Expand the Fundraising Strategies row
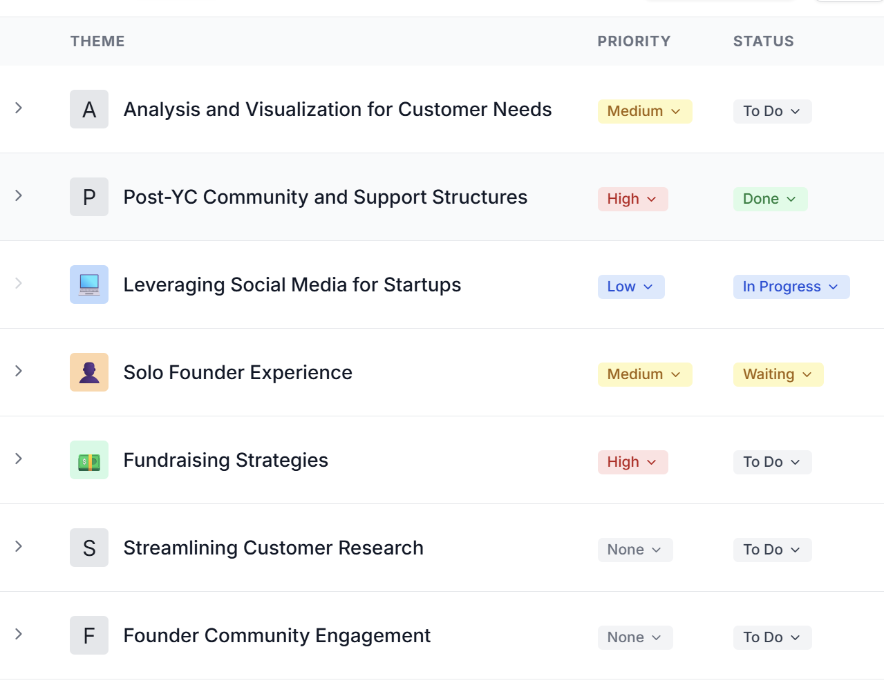The image size is (884, 685). (x=19, y=459)
